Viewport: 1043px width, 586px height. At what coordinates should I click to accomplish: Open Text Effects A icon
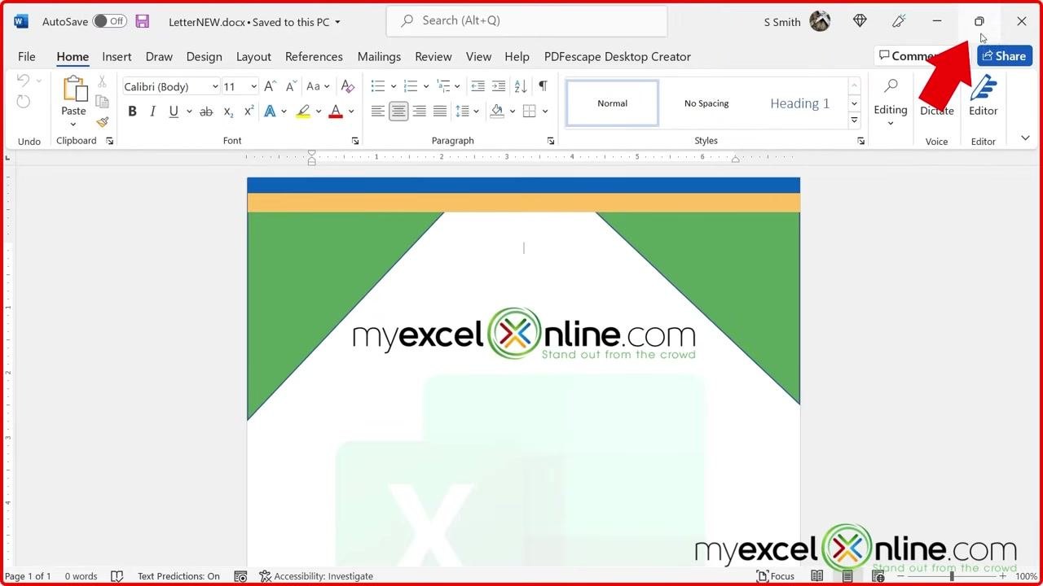coord(270,112)
